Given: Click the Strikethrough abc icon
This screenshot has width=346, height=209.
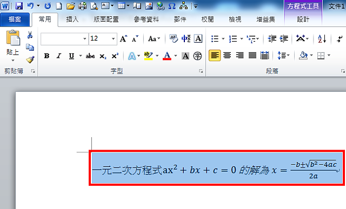Looking at the screenshot, I should tap(90, 56).
